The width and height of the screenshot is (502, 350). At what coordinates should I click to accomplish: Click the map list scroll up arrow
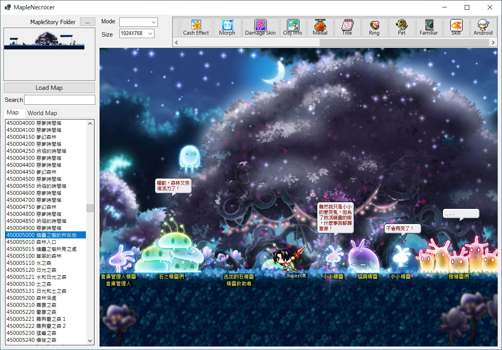[90, 123]
